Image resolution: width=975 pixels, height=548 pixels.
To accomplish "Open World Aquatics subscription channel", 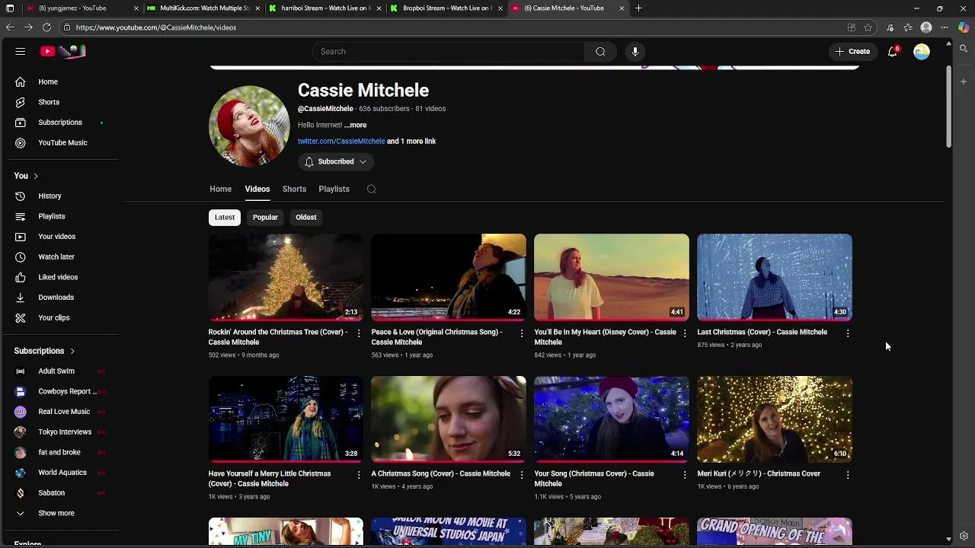I will tap(62, 473).
